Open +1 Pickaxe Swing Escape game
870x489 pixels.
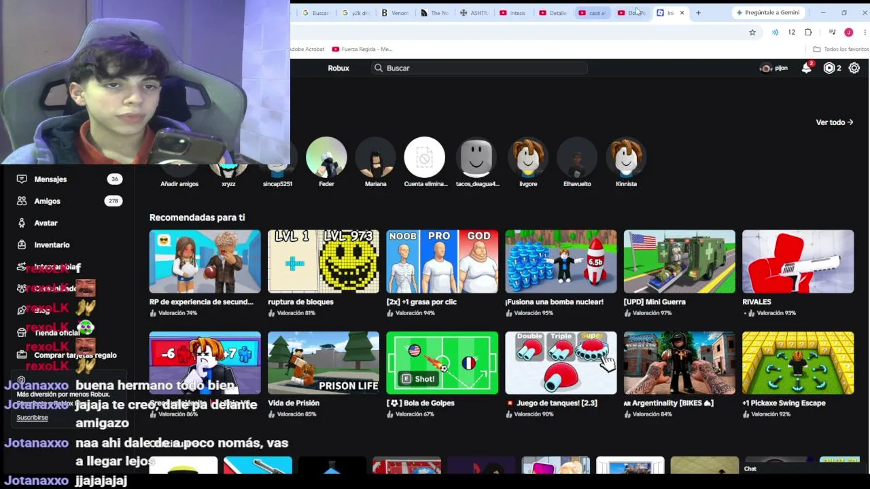[x=798, y=363]
